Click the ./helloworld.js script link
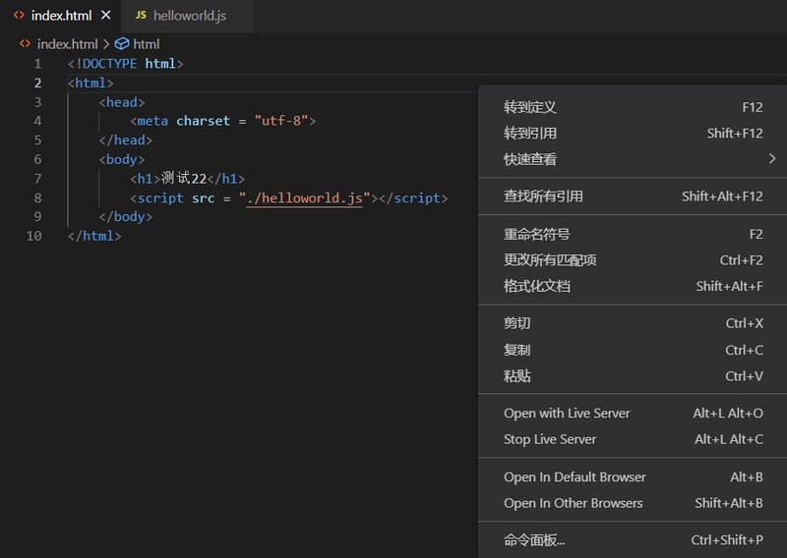The width and height of the screenshot is (787, 558). coord(304,198)
